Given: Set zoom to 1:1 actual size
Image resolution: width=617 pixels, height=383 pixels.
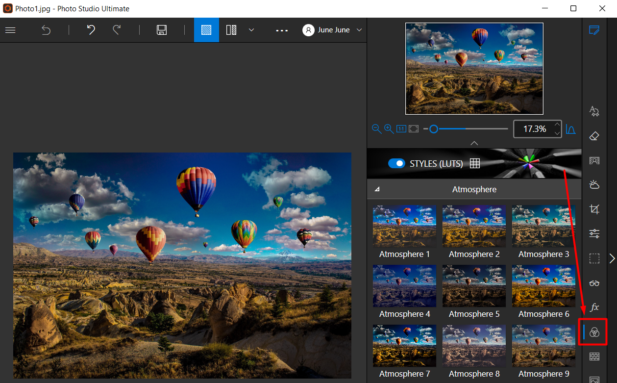Looking at the screenshot, I should pyautogui.click(x=401, y=129).
